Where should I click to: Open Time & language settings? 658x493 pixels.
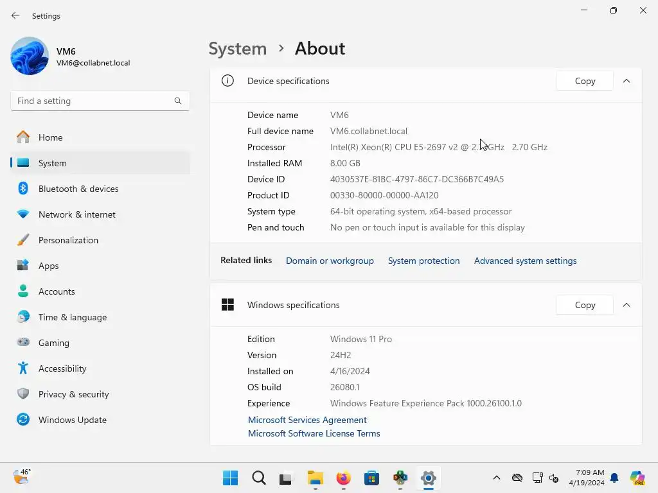(100, 317)
